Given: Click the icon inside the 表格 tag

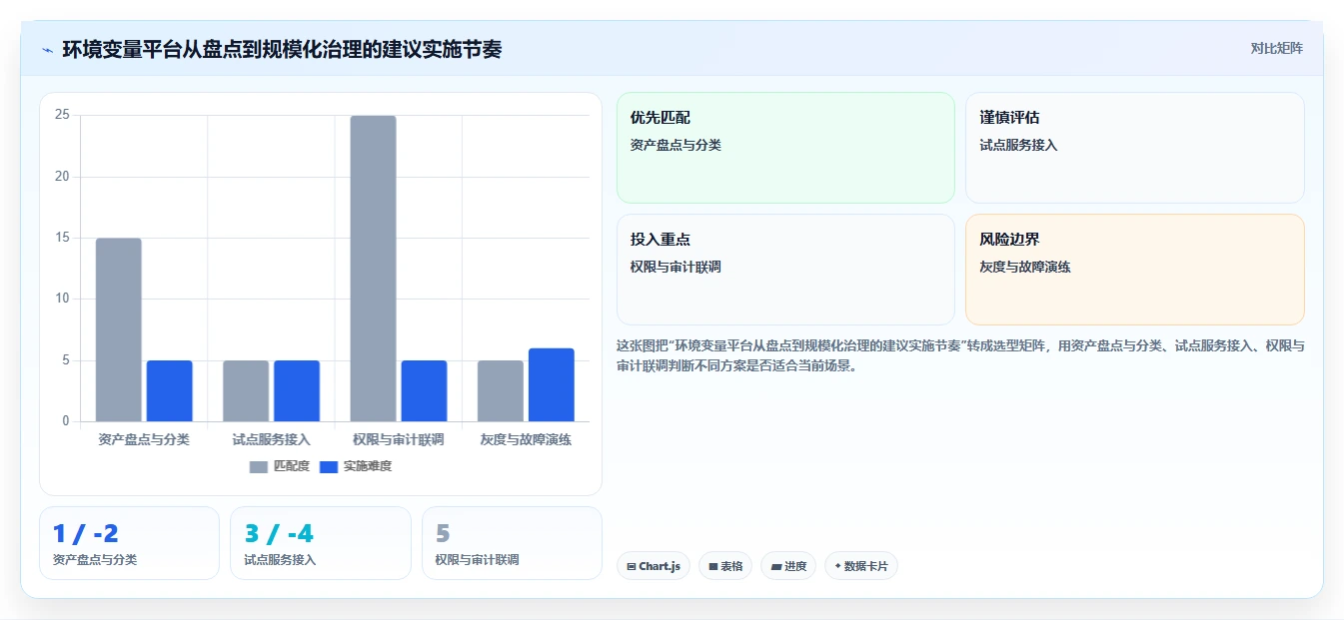Looking at the screenshot, I should (x=713, y=567).
